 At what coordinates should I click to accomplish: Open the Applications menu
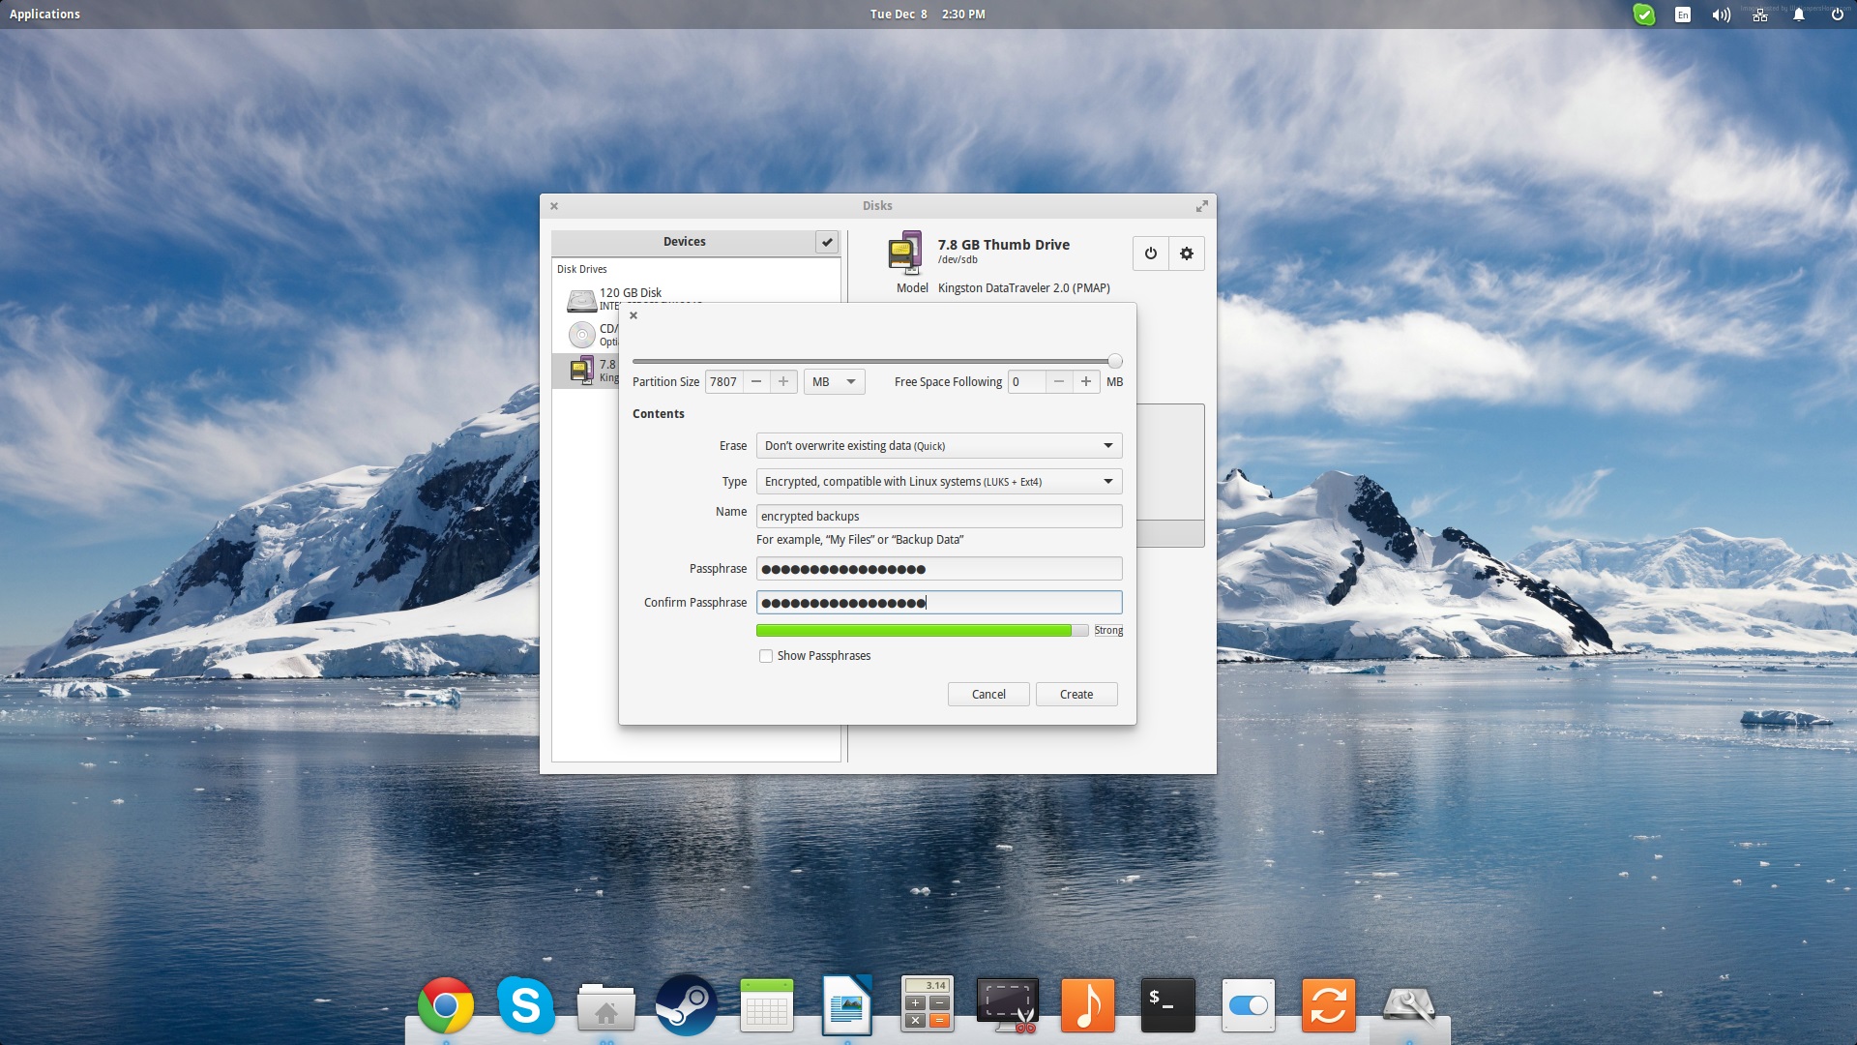coord(44,15)
